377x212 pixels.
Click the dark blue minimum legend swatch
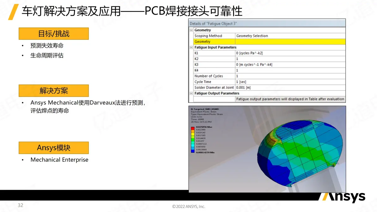click(193, 151)
